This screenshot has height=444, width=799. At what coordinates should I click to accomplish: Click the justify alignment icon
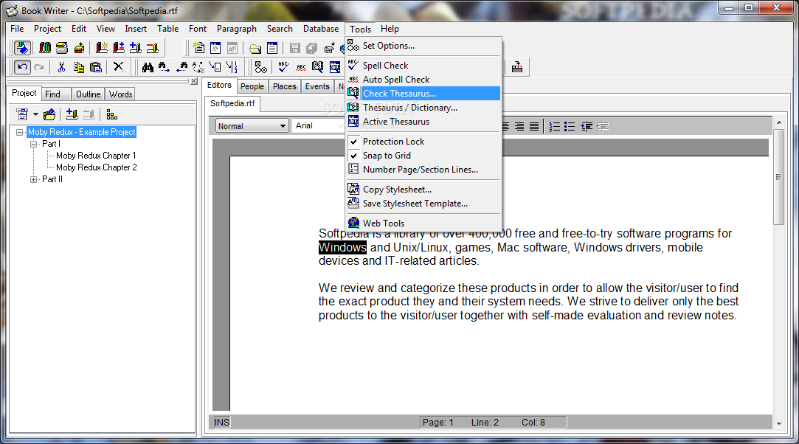(533, 126)
